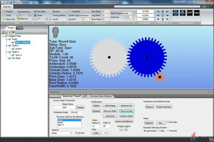Image resolution: width=214 pixels, height=142 pixels.
Task: Collapse the Project Tree root node
Action: coord(3,36)
